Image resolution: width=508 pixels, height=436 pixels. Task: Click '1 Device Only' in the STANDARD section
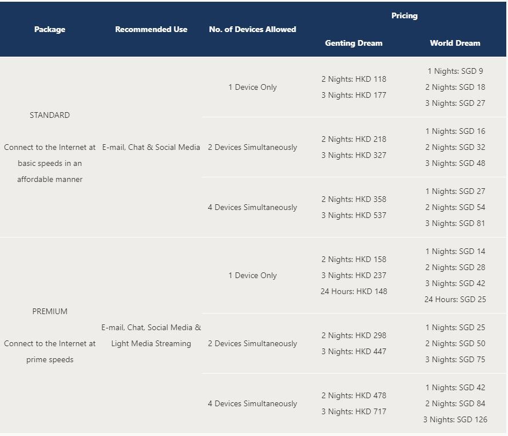(252, 87)
